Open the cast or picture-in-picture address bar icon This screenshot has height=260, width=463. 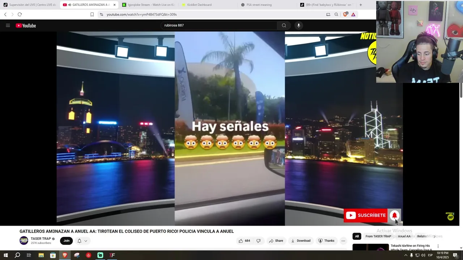(x=328, y=14)
